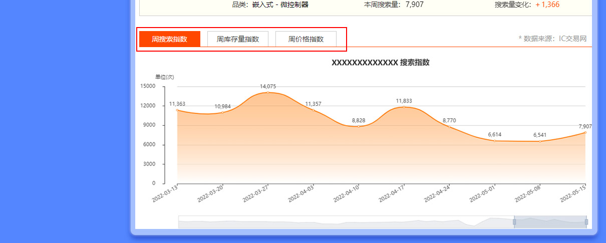Click the 11,833 data point label
The height and width of the screenshot is (243, 606).
click(x=404, y=101)
